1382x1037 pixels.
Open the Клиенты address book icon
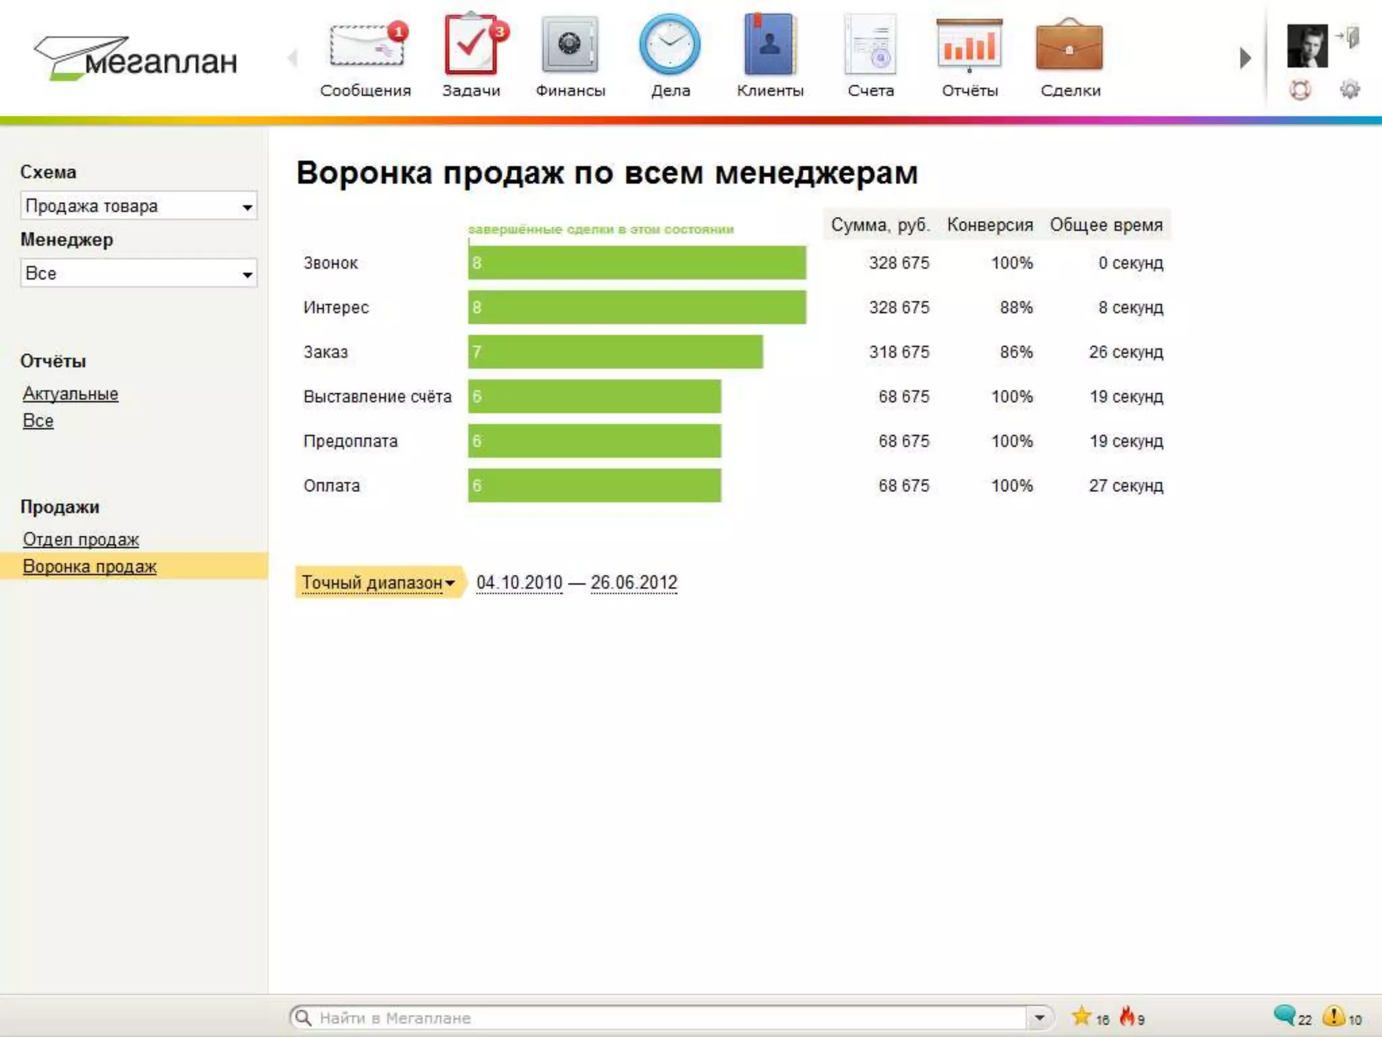[x=769, y=46]
